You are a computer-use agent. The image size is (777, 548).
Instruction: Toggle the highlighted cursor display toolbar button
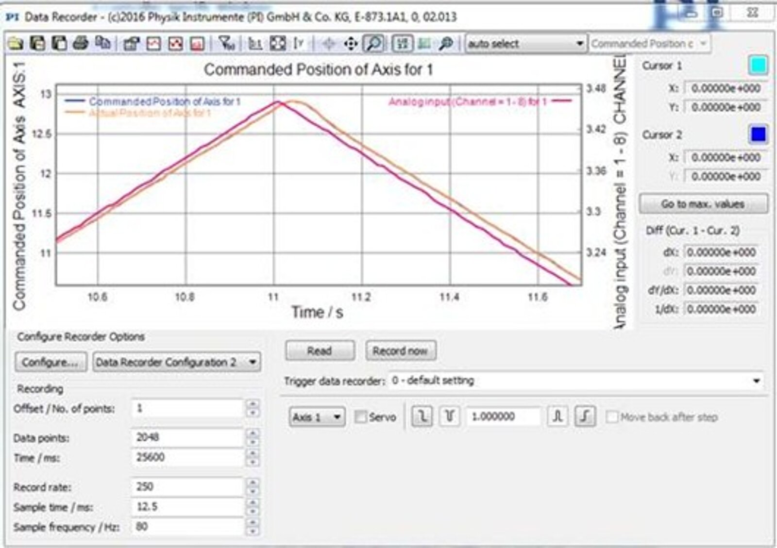point(402,44)
